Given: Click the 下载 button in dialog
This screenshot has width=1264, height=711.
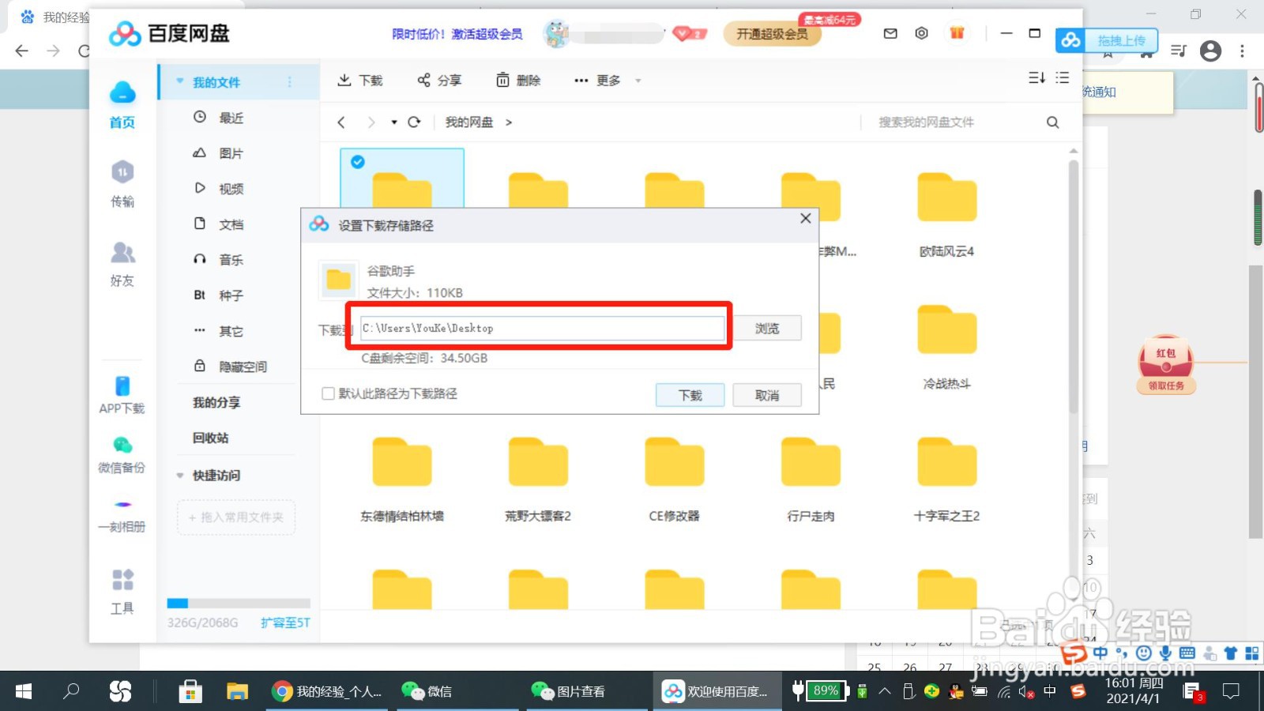Looking at the screenshot, I should point(690,395).
